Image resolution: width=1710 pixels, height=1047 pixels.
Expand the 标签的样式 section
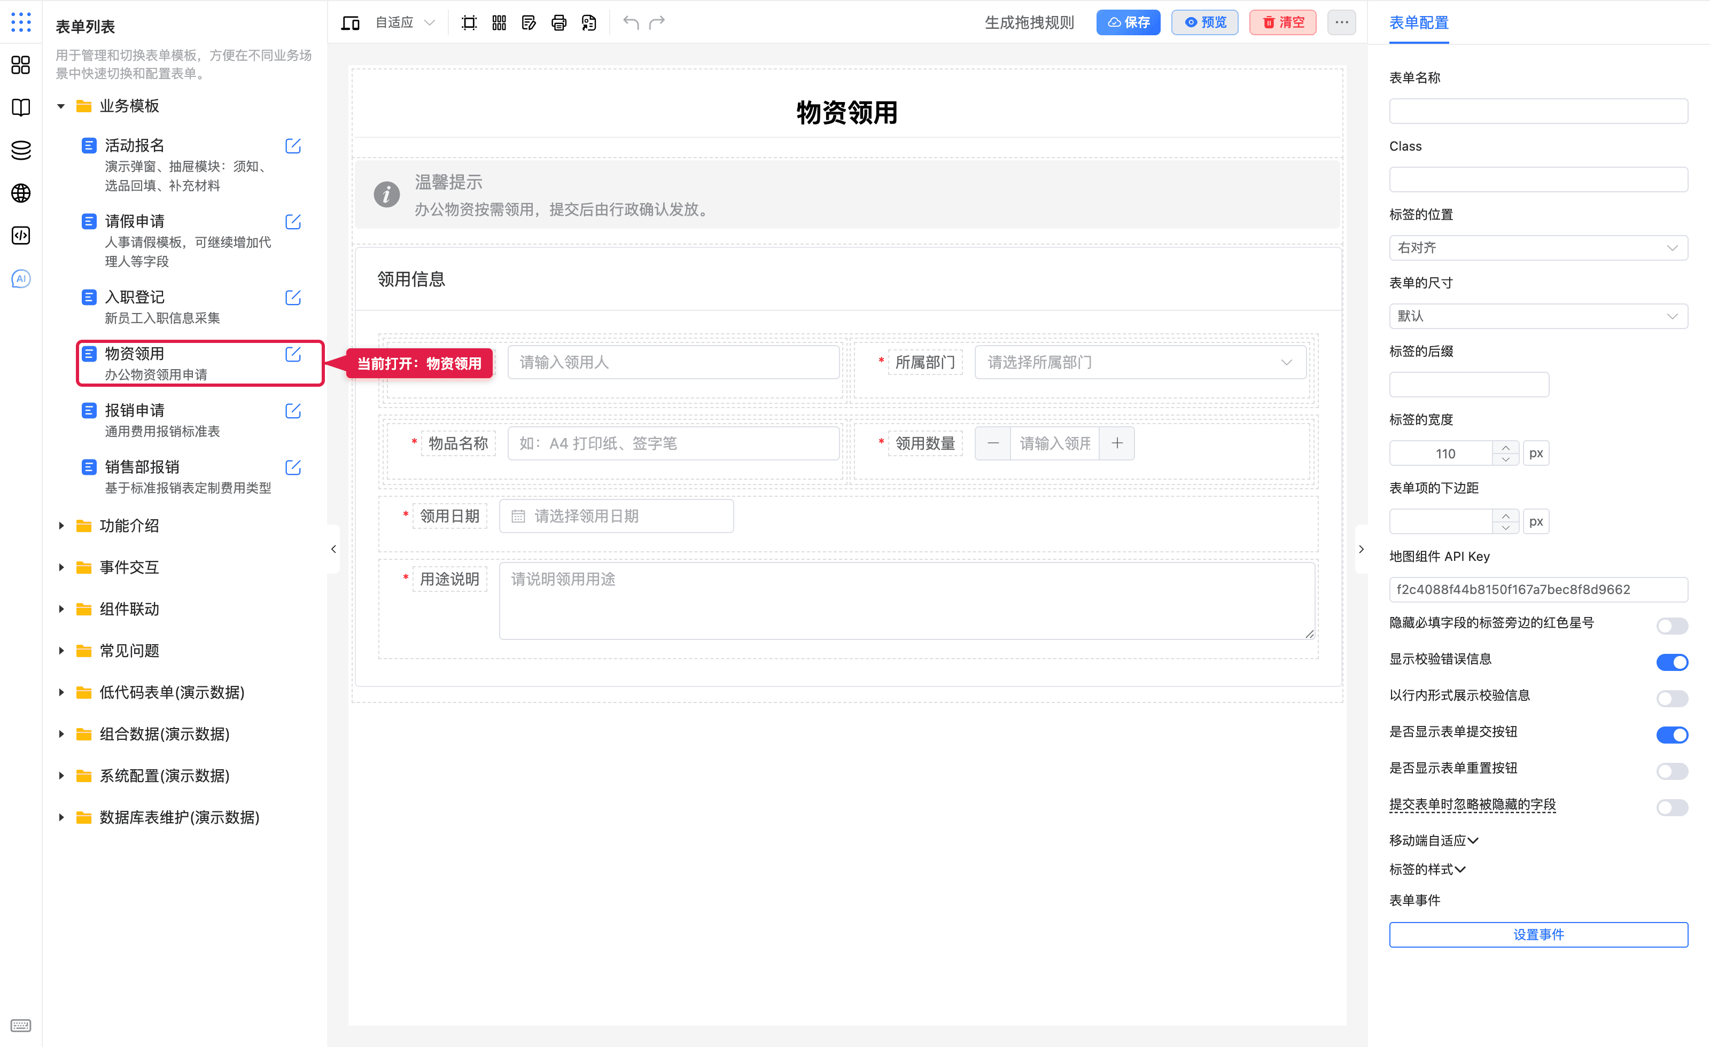coord(1427,870)
